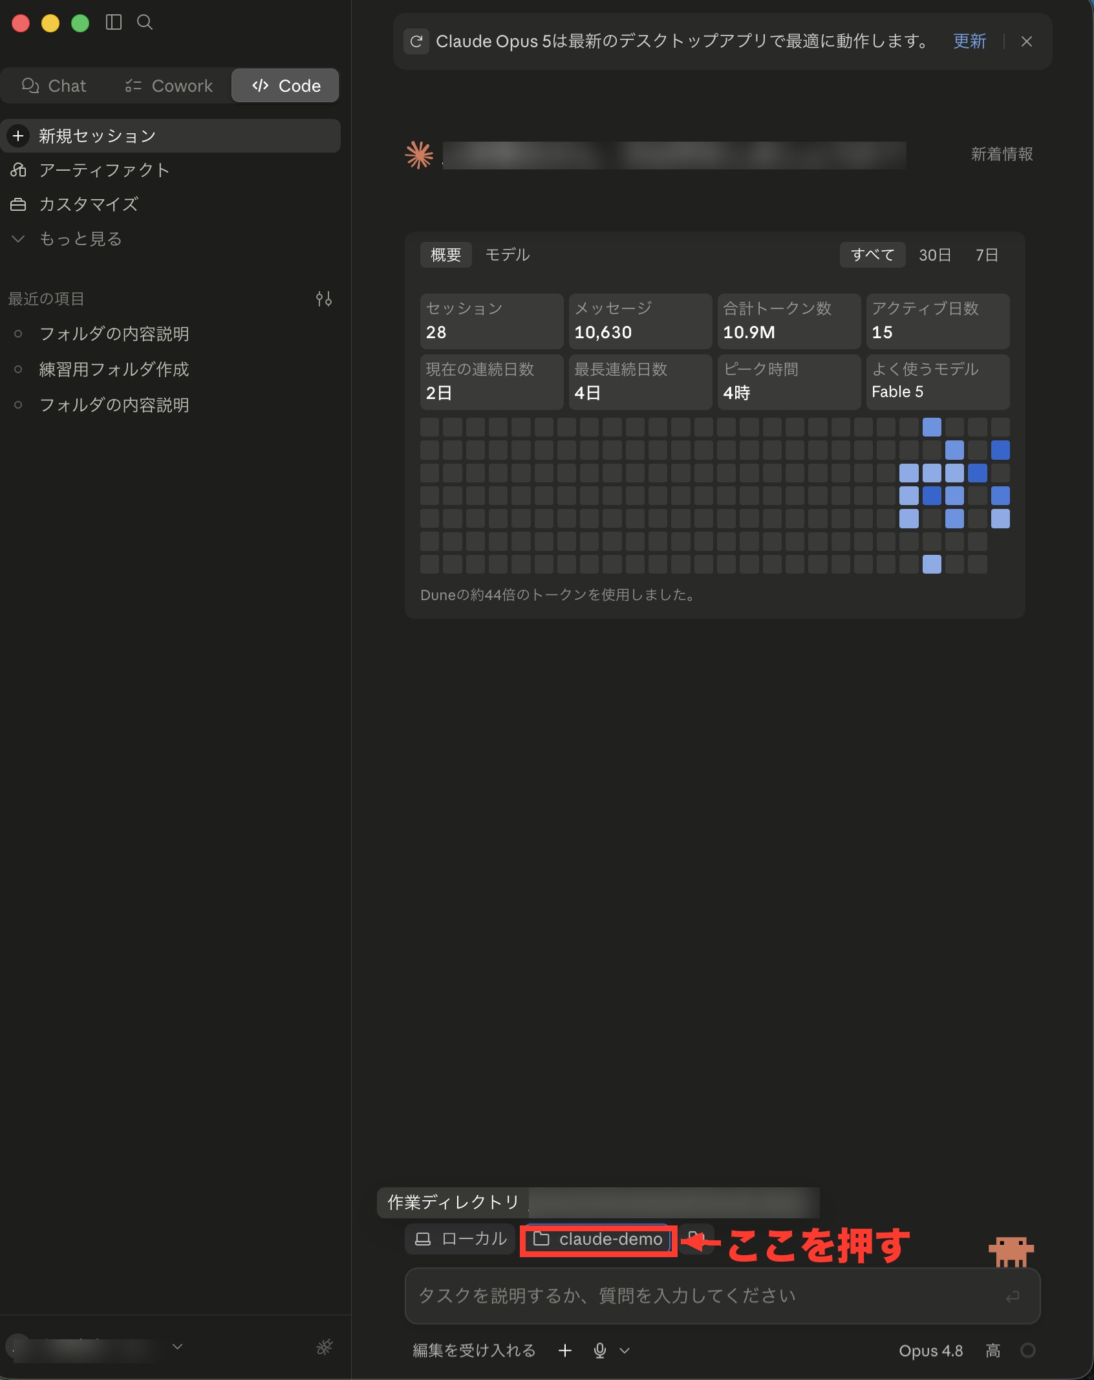Viewport: 1094px width, 1380px height.
Task: Open the 編集を受け入れる mode selector
Action: [474, 1350]
